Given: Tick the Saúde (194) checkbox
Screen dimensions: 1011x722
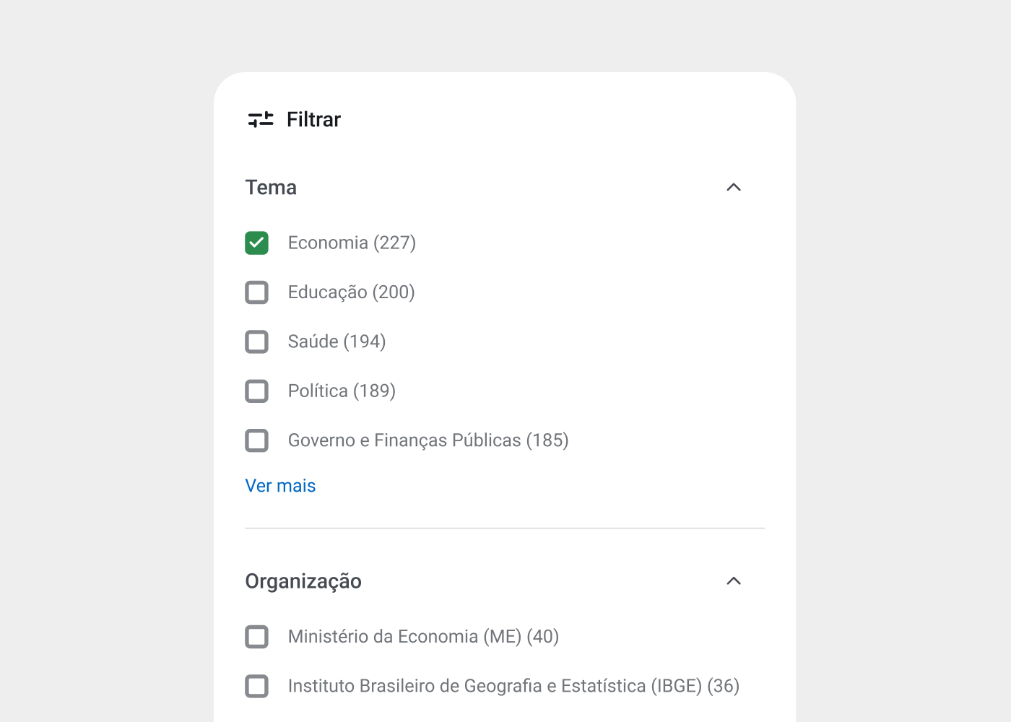Looking at the screenshot, I should point(256,342).
